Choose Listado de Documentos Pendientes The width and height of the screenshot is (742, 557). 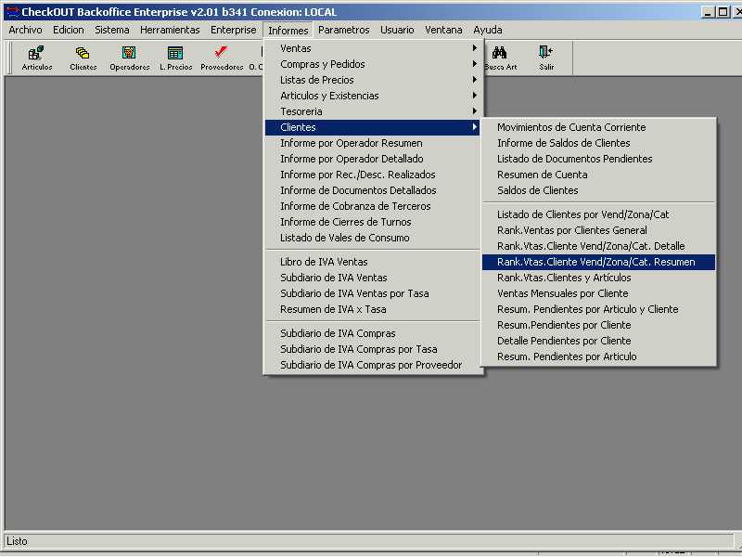coord(598,159)
